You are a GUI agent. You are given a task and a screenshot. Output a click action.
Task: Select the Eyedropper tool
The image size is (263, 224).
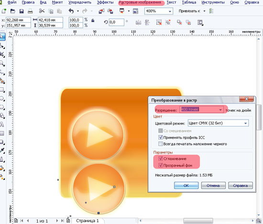[2, 151]
